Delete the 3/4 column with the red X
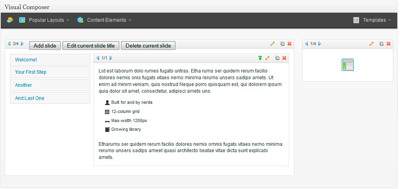This screenshot has height=189, width=400. (290, 44)
